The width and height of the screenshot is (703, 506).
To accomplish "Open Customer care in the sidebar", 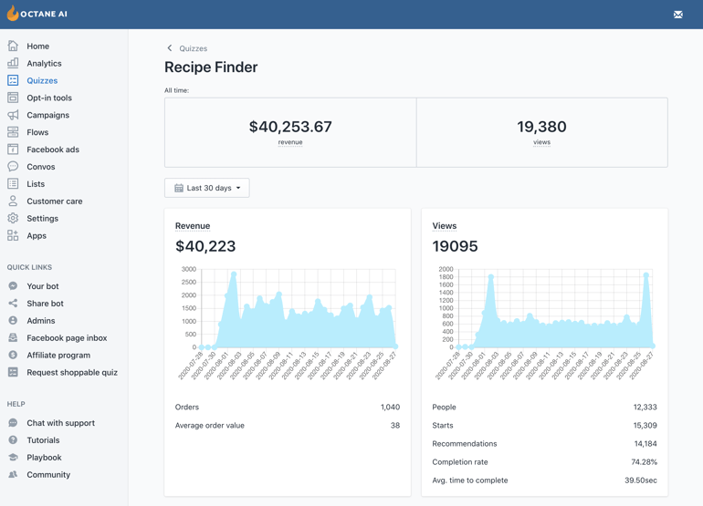I will 55,201.
